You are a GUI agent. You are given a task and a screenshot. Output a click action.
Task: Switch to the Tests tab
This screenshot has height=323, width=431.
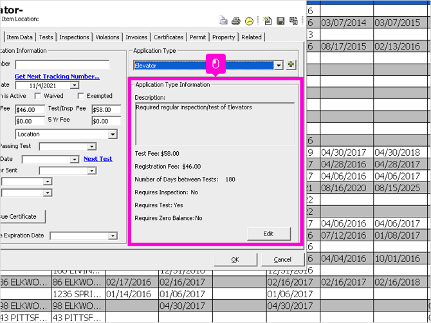click(46, 37)
